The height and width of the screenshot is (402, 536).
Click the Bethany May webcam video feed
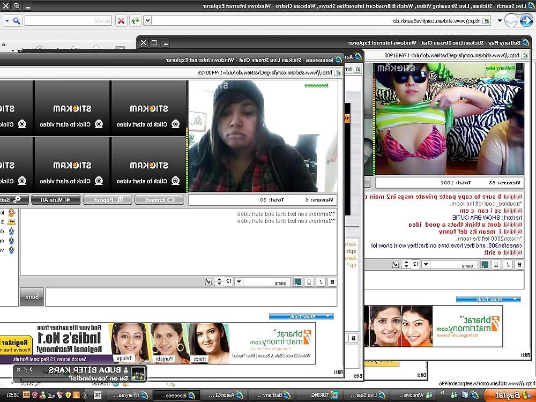click(449, 119)
